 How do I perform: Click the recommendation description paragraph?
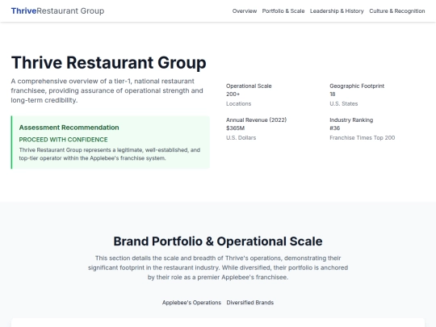coord(110,154)
